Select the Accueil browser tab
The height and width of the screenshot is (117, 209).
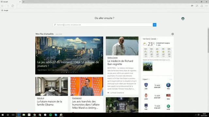point(11,2)
